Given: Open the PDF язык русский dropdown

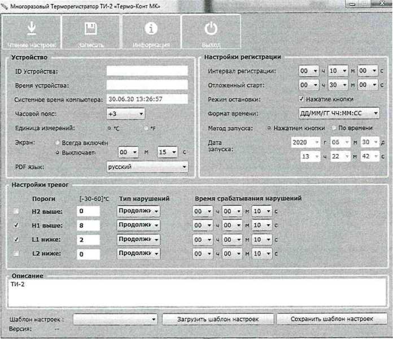Looking at the screenshot, I should tap(147, 167).
